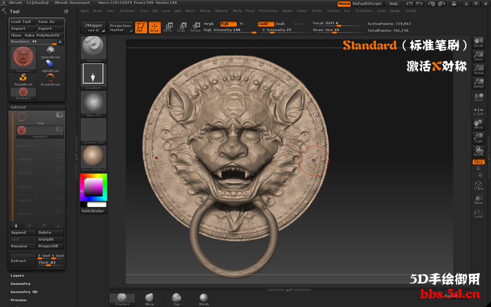This screenshot has height=307, width=491.
Task: Open ZMapper rev-E plugin
Action: coord(93,28)
